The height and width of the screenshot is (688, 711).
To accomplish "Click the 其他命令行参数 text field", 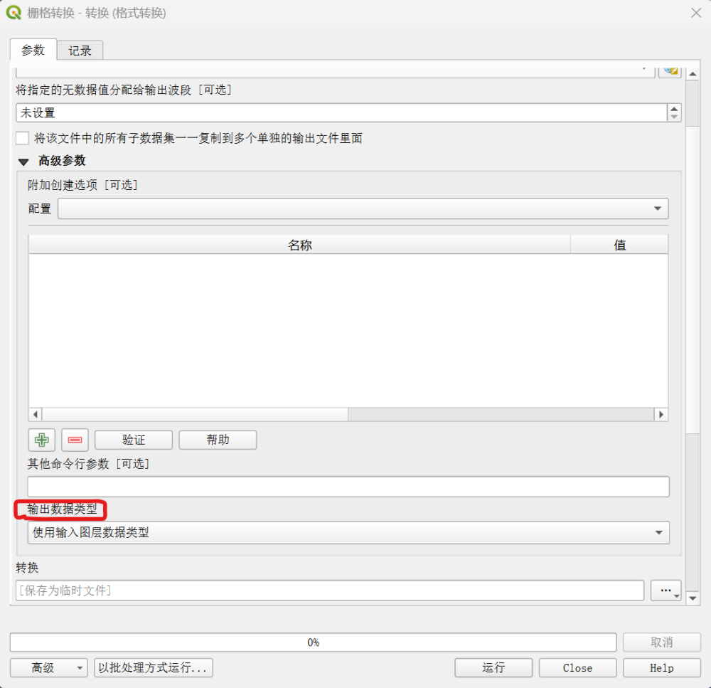I will (x=348, y=487).
